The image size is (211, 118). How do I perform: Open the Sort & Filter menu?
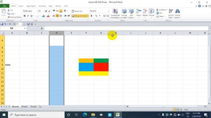171,14
